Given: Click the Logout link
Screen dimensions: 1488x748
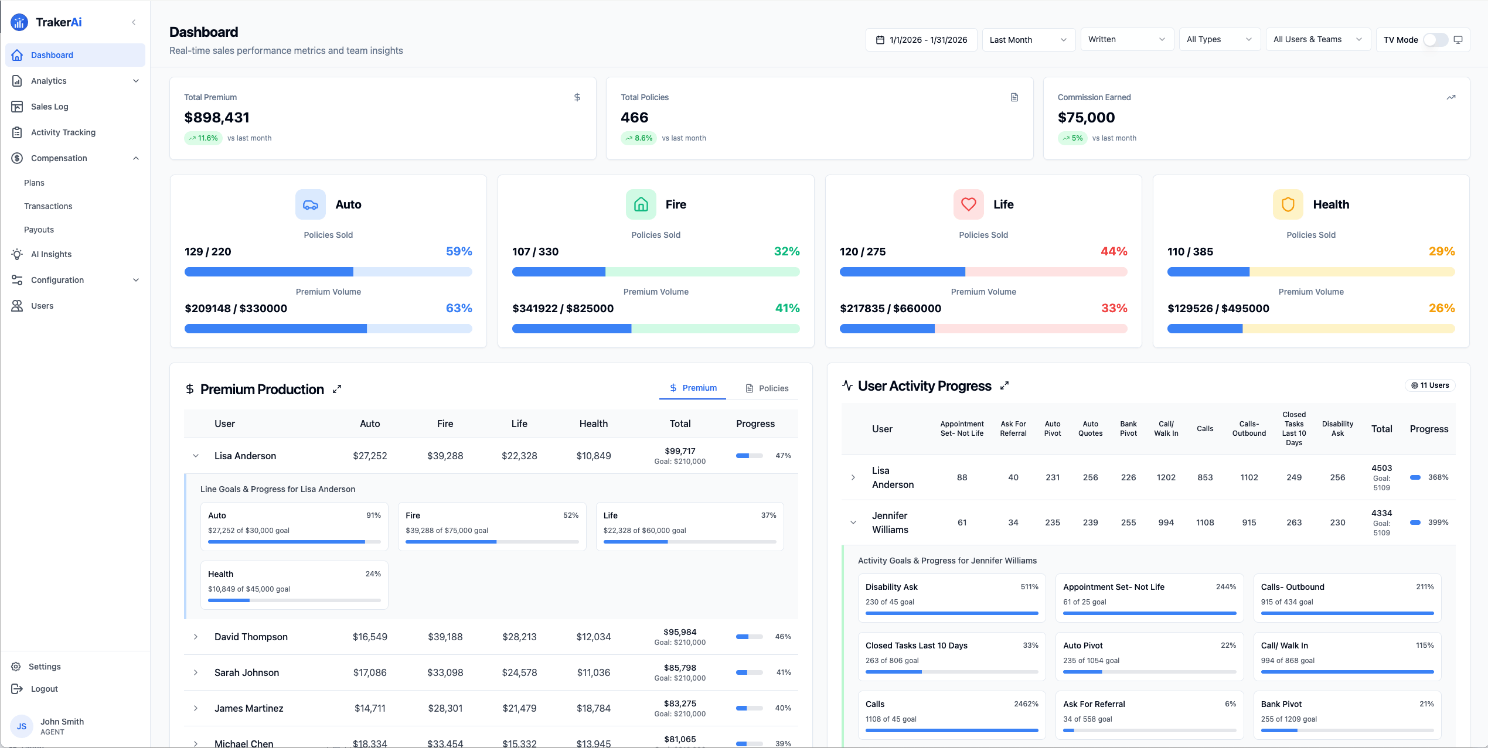Looking at the screenshot, I should 44,689.
